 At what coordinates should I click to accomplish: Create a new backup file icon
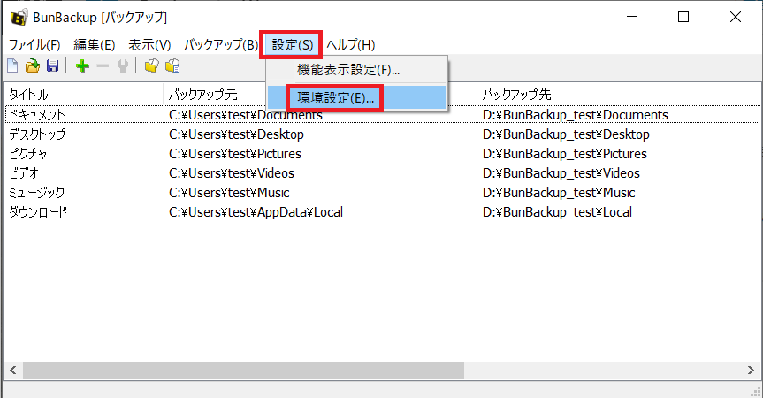pyautogui.click(x=12, y=65)
